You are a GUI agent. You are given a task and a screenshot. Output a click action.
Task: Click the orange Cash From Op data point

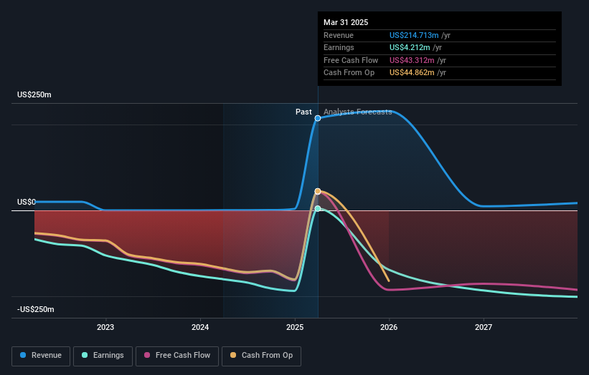318,191
